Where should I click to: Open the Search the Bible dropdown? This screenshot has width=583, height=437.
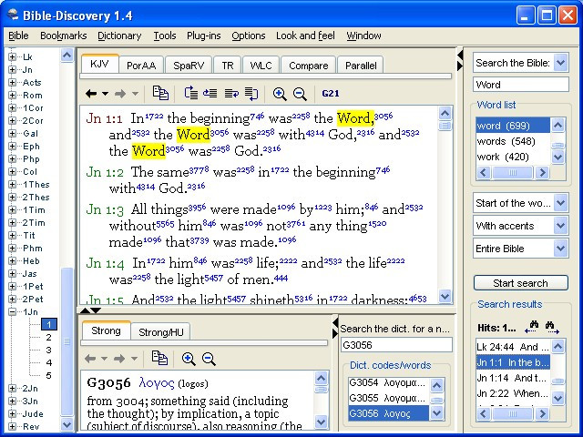tap(560, 63)
